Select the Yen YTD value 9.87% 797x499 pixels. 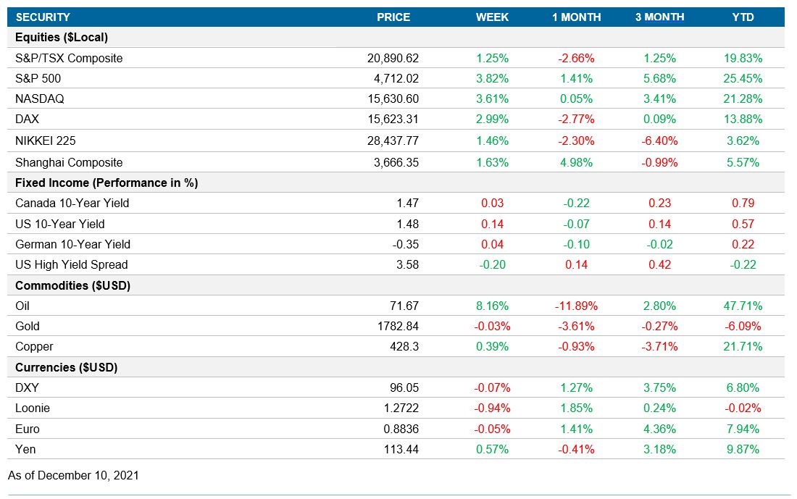pyautogui.click(x=743, y=449)
